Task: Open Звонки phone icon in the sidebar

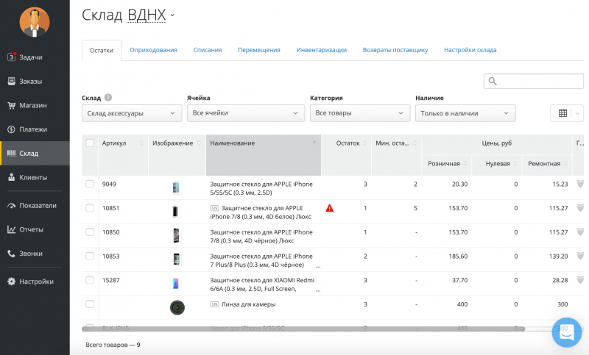Action: [11, 254]
